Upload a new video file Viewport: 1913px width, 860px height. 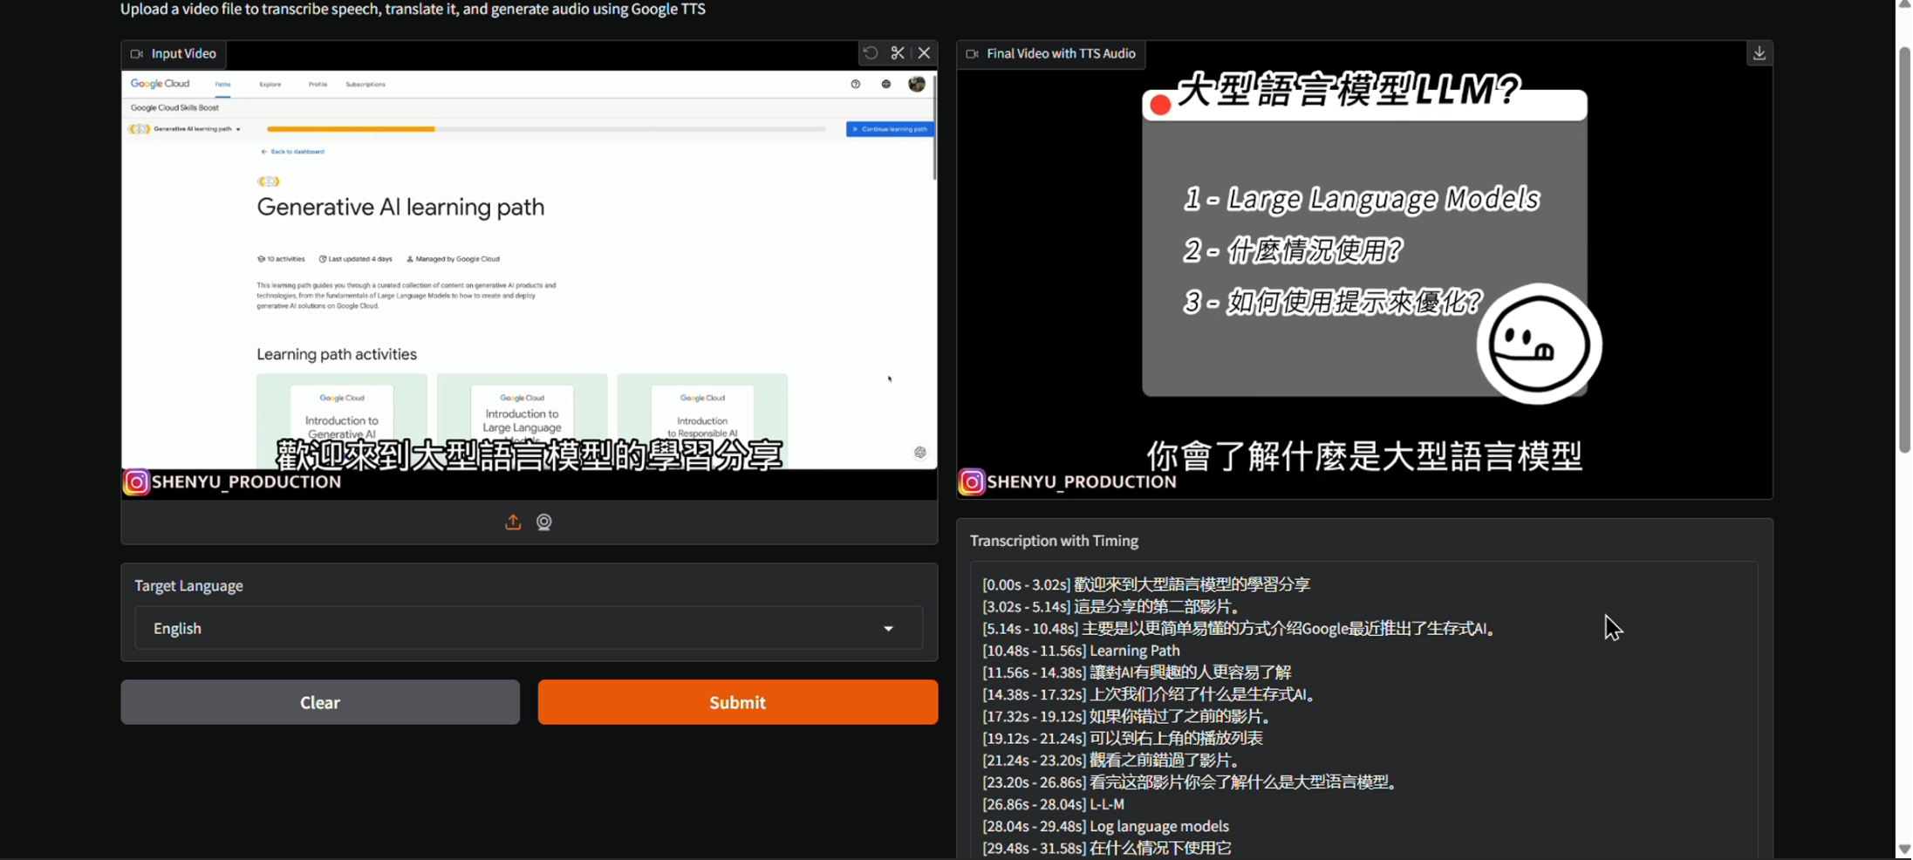click(513, 522)
